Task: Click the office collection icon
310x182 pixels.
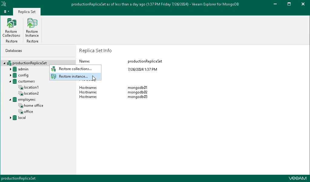Action: [21, 112]
